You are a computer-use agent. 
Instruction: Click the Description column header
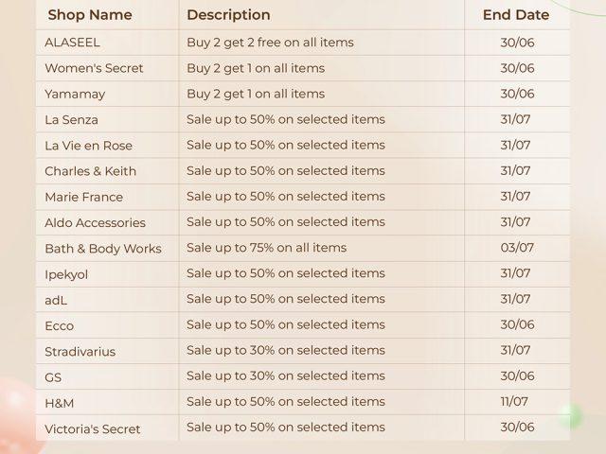point(228,15)
